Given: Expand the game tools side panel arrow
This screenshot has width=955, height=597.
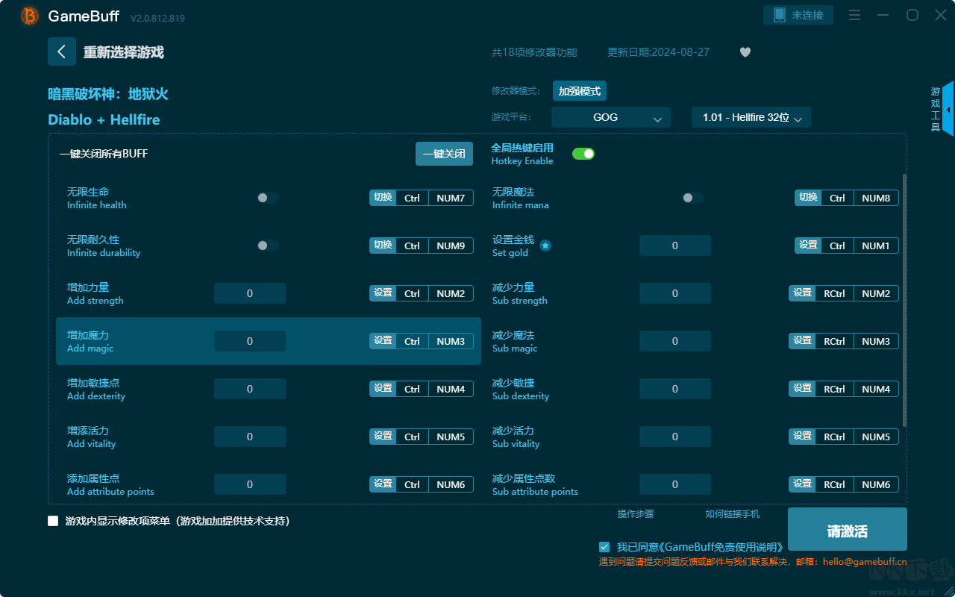Looking at the screenshot, I should pos(948,109).
